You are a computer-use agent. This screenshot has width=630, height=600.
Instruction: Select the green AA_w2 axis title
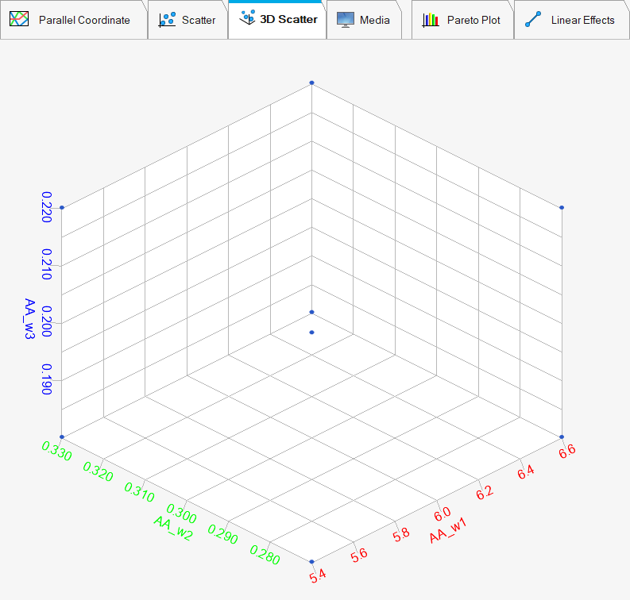click(x=172, y=526)
